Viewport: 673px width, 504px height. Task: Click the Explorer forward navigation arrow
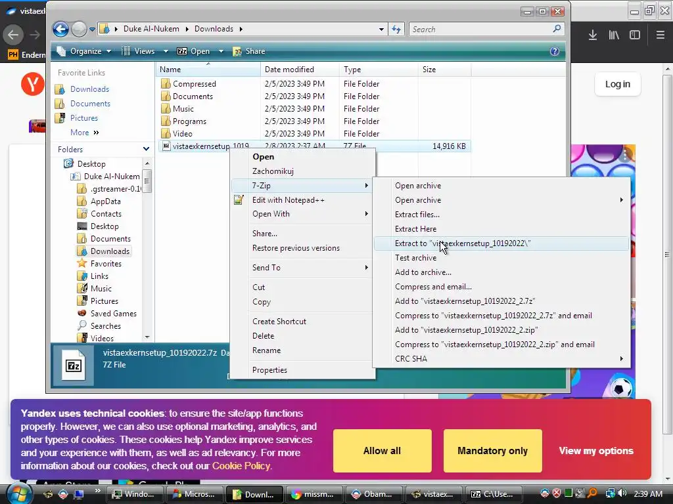point(79,29)
